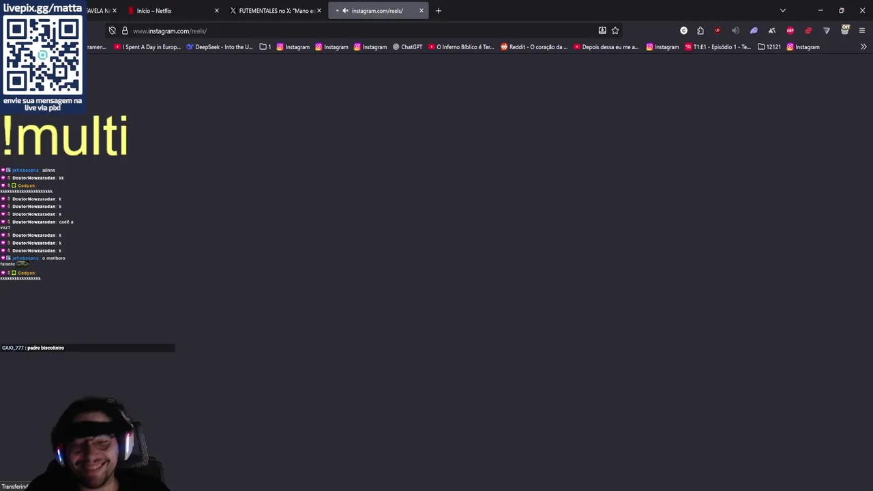Open the bookmark folder named 1
Screen dimensions: 873x491
[265, 47]
